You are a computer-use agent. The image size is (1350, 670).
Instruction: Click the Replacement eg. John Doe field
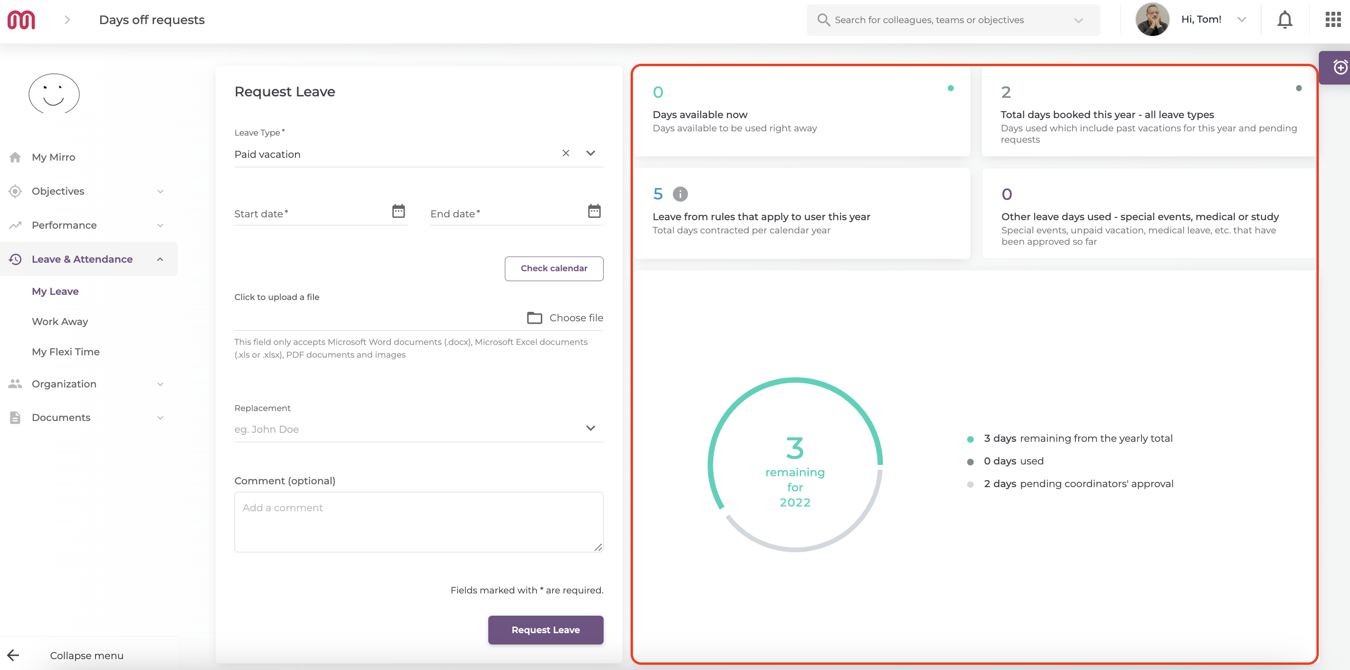point(419,429)
